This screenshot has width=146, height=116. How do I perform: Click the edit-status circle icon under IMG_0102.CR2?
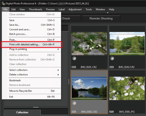(112, 58)
